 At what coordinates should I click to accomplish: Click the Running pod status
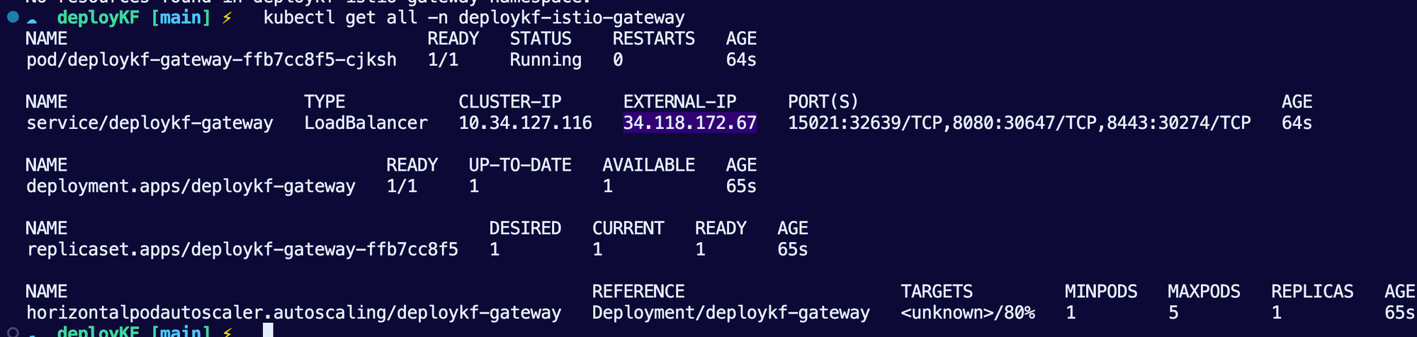point(546,60)
